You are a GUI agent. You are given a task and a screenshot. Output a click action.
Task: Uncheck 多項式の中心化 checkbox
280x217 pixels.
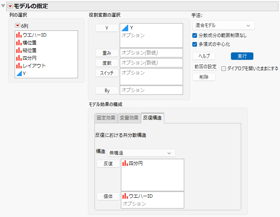(x=195, y=44)
